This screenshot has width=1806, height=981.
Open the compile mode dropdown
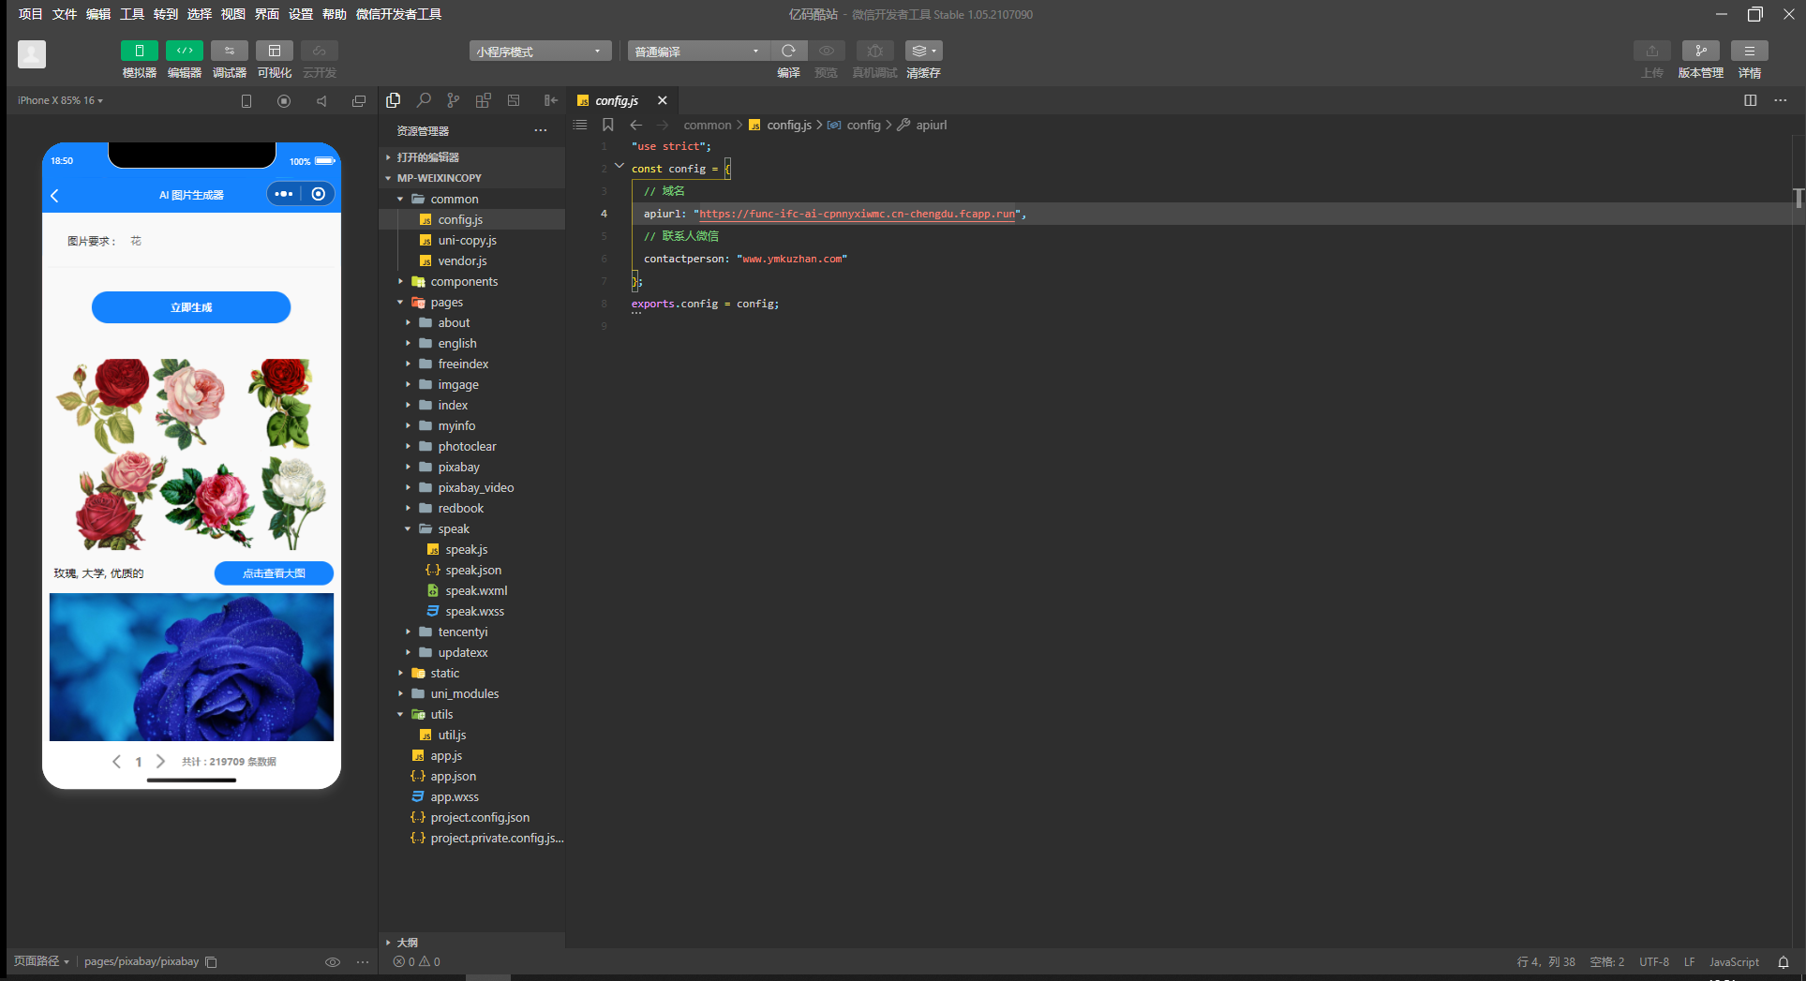tap(698, 52)
